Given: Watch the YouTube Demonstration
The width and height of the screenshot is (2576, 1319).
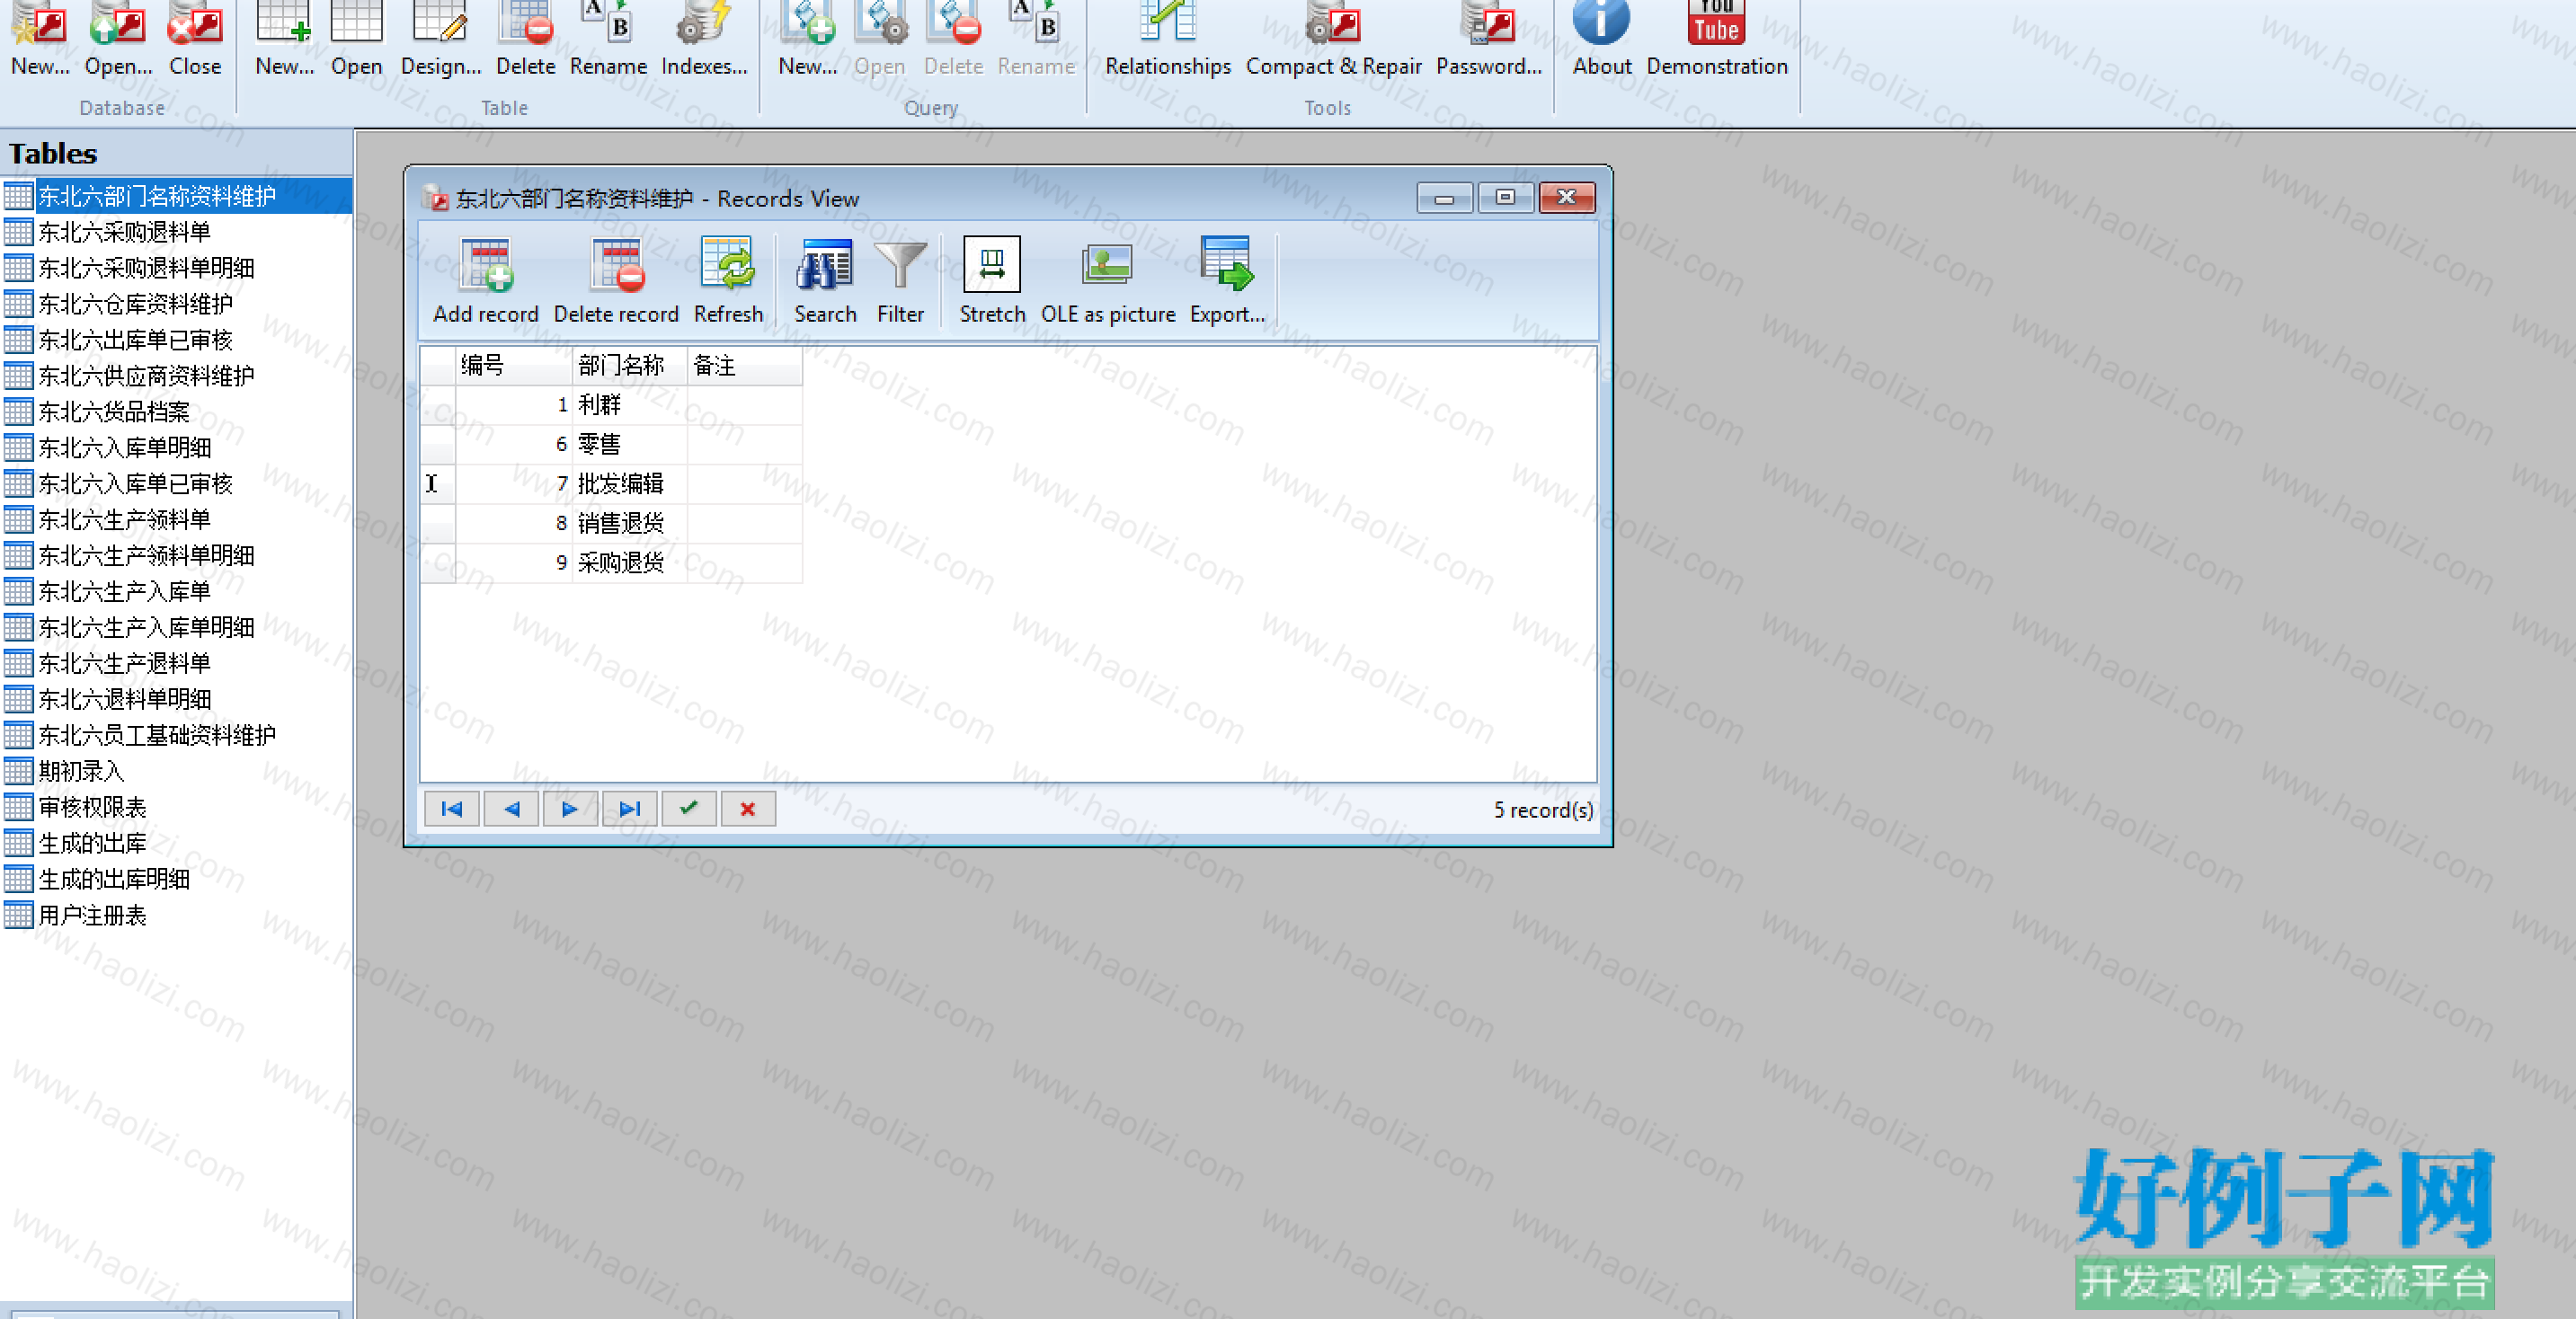Looking at the screenshot, I should (1717, 40).
